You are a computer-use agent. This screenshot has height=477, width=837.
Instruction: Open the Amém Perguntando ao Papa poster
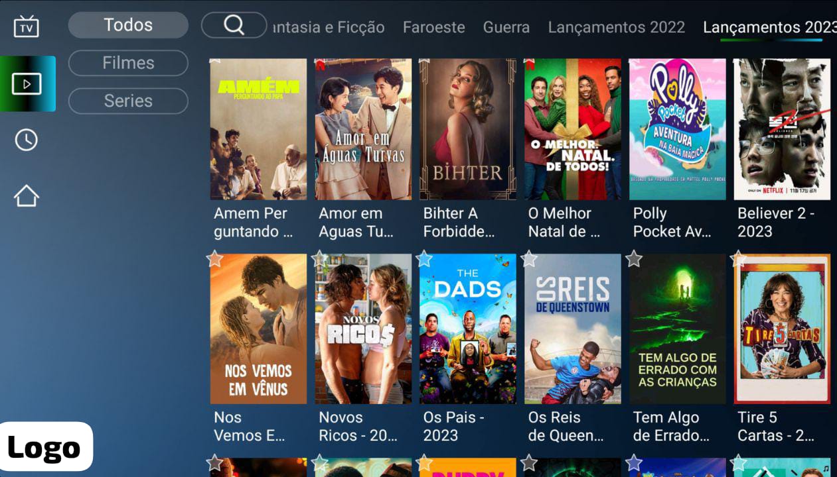[x=258, y=129]
